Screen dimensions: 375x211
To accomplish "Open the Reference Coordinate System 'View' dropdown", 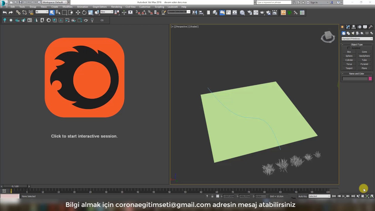I will 107,12.
